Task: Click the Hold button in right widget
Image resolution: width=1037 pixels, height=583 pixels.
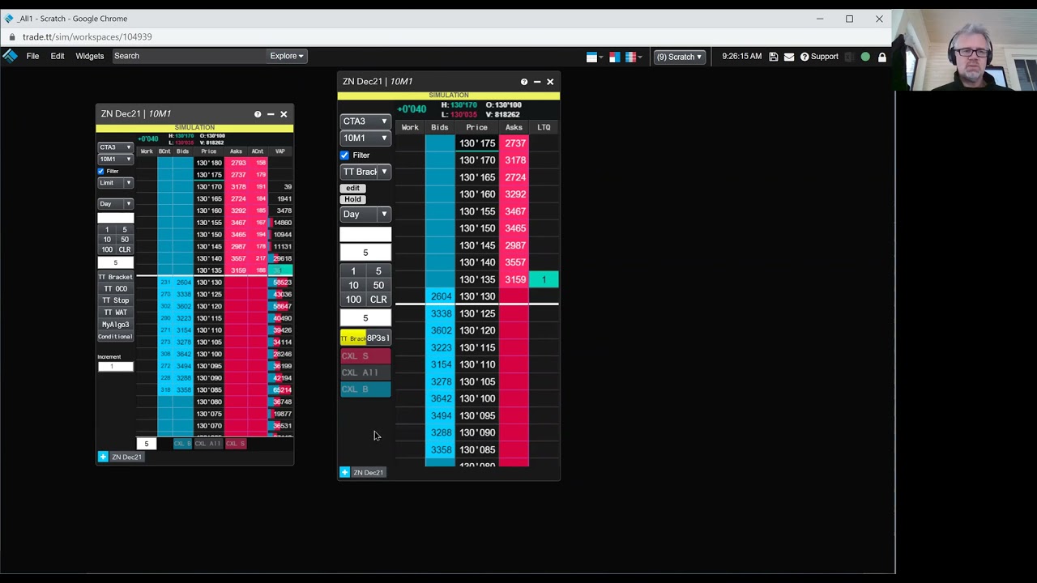Action: [x=352, y=199]
